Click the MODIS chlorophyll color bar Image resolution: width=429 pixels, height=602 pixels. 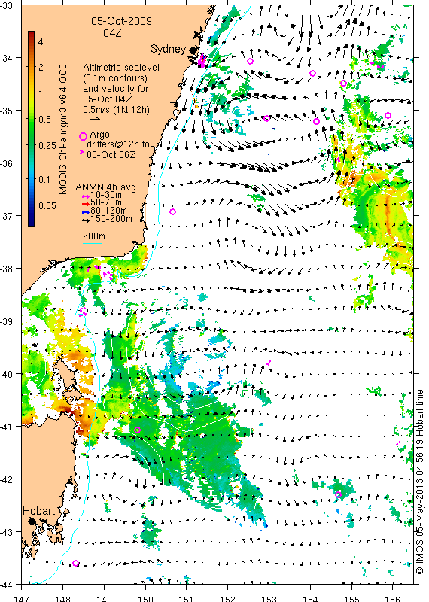(x=32, y=128)
